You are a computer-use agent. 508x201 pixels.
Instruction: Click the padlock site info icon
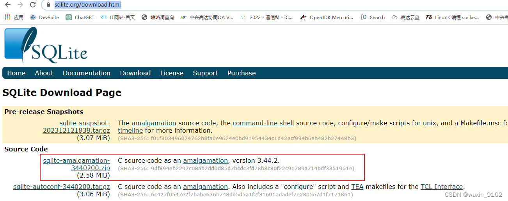[48, 5]
